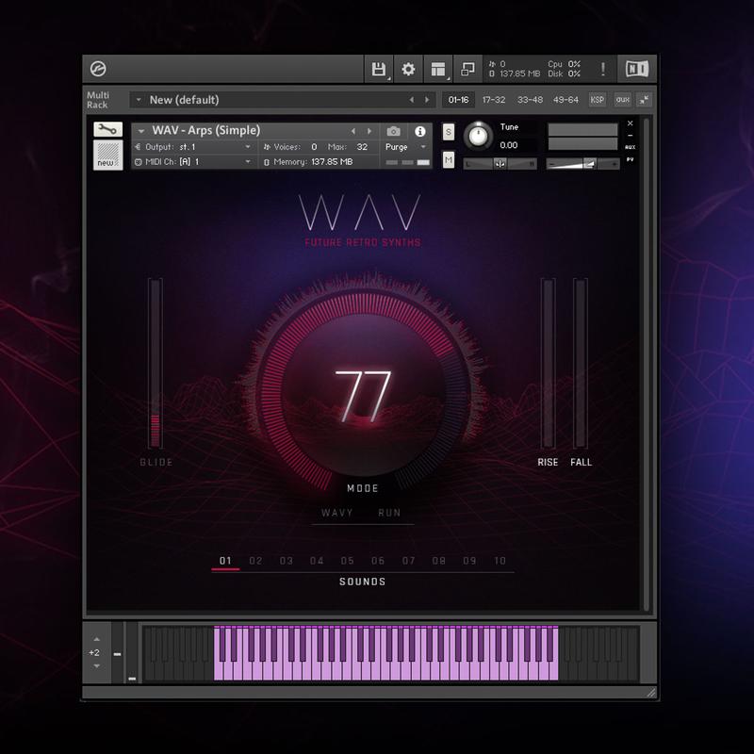Viewport: 754px width, 754px height.
Task: Select sound 03
Action: pyautogui.click(x=287, y=561)
